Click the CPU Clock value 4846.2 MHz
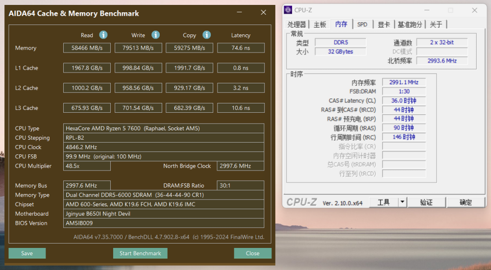491x270 pixels. pyautogui.click(x=164, y=147)
